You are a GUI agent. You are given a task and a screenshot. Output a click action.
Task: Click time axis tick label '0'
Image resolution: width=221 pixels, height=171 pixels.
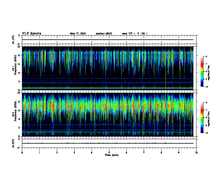22,153
